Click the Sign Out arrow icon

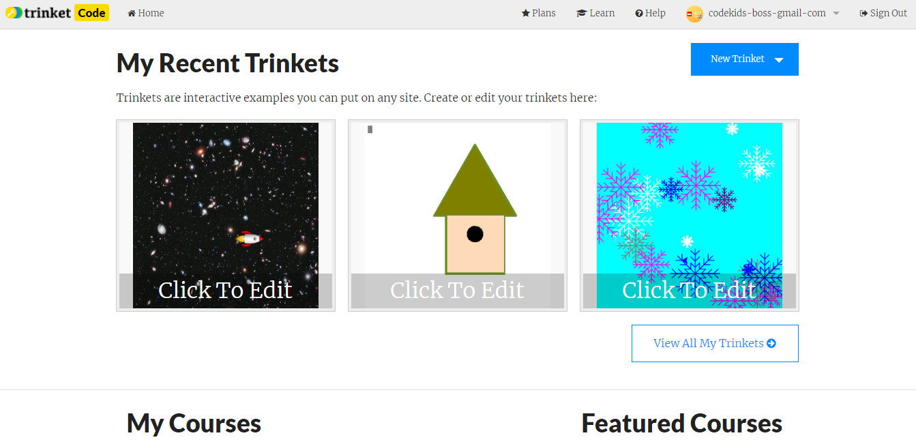(x=863, y=13)
